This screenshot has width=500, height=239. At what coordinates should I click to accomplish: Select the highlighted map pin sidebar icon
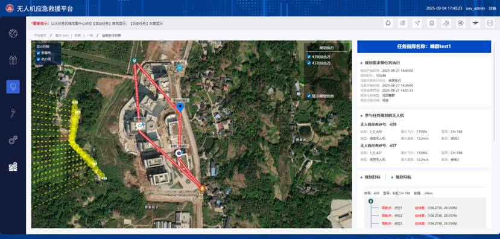pyautogui.click(x=13, y=86)
